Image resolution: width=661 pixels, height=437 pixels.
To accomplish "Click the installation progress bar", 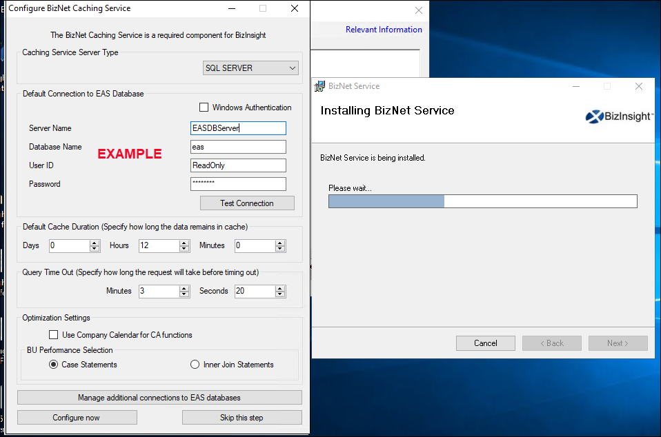I will point(483,201).
